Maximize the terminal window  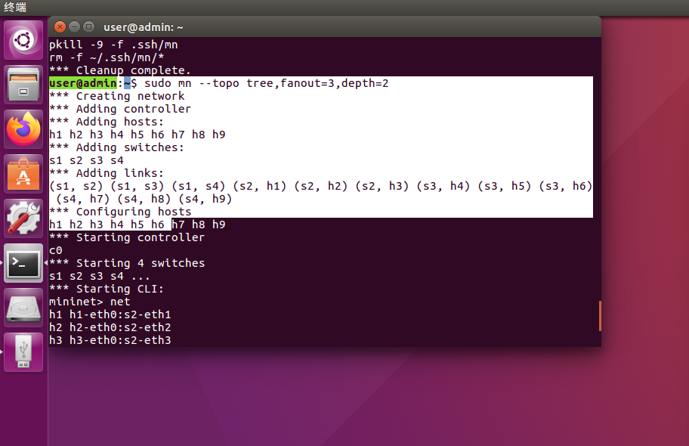click(88, 26)
